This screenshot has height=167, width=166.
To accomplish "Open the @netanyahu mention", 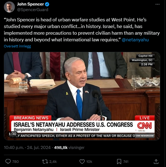I will coord(135,40).
